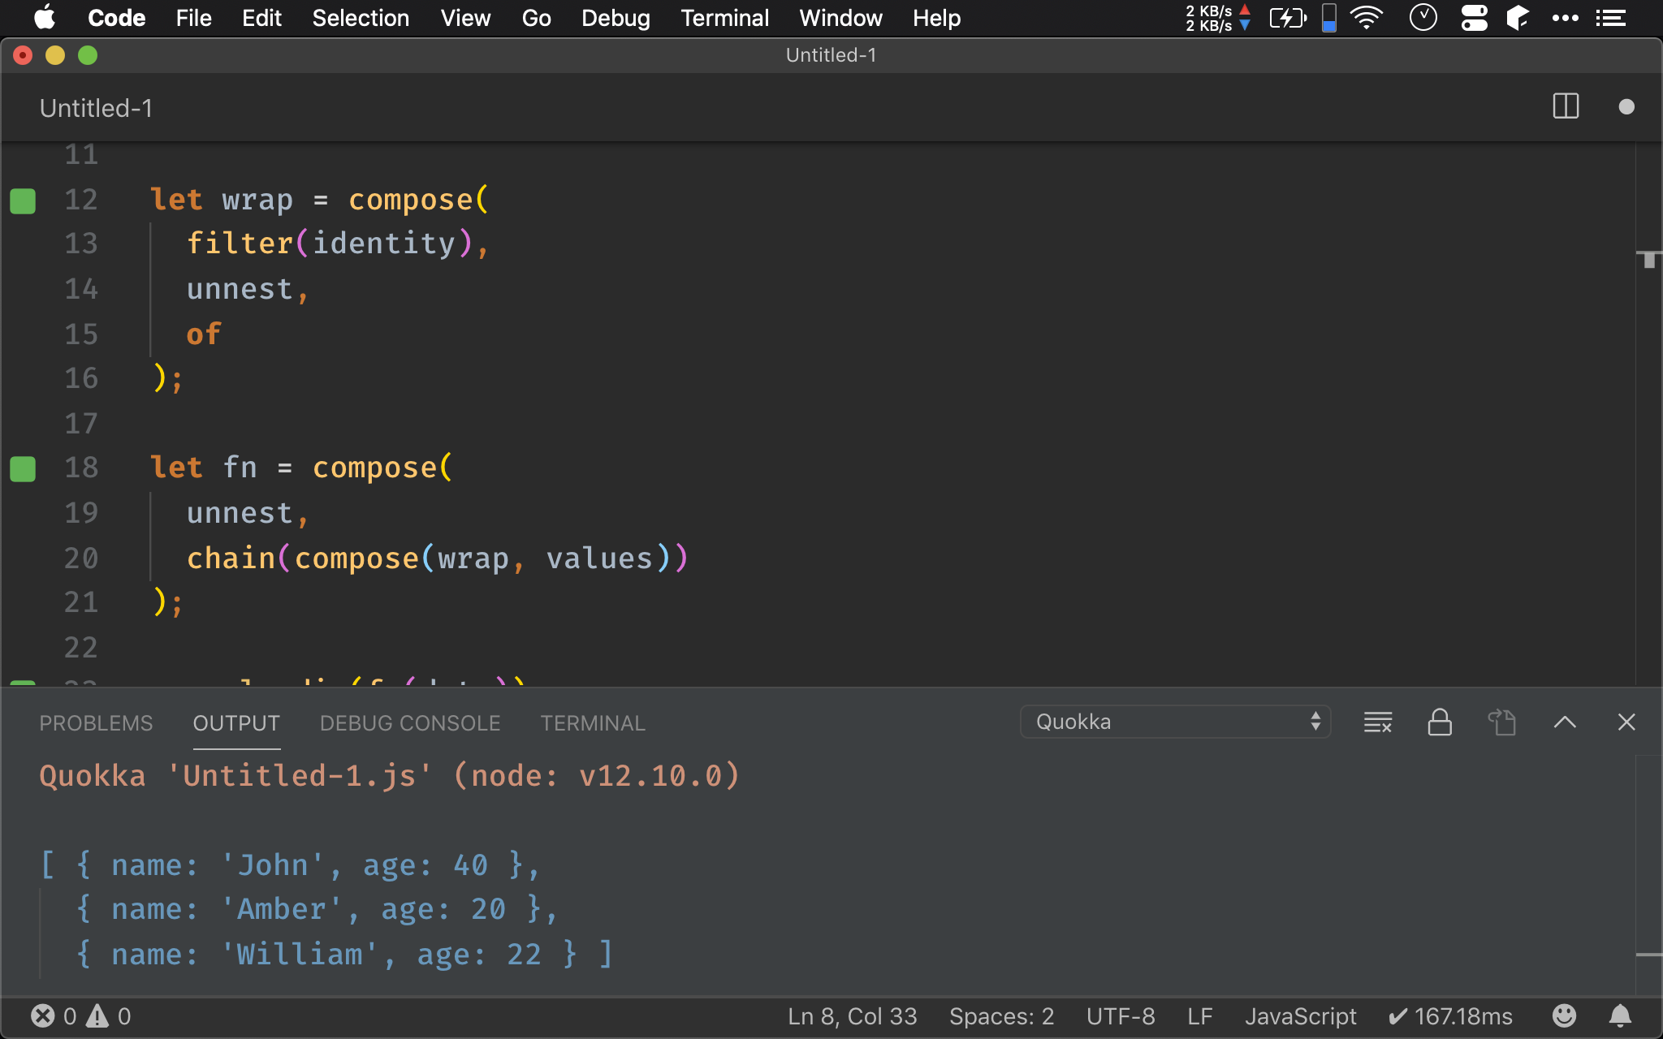Open the Window menu

coord(840,18)
